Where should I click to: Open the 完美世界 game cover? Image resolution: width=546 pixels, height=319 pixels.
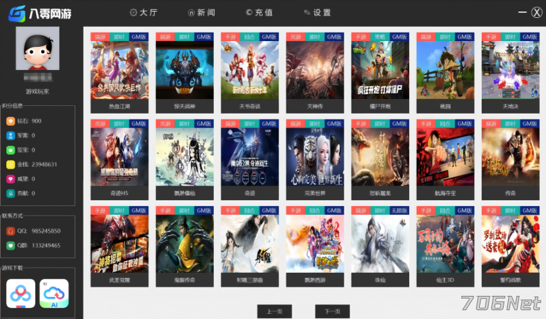(315, 157)
